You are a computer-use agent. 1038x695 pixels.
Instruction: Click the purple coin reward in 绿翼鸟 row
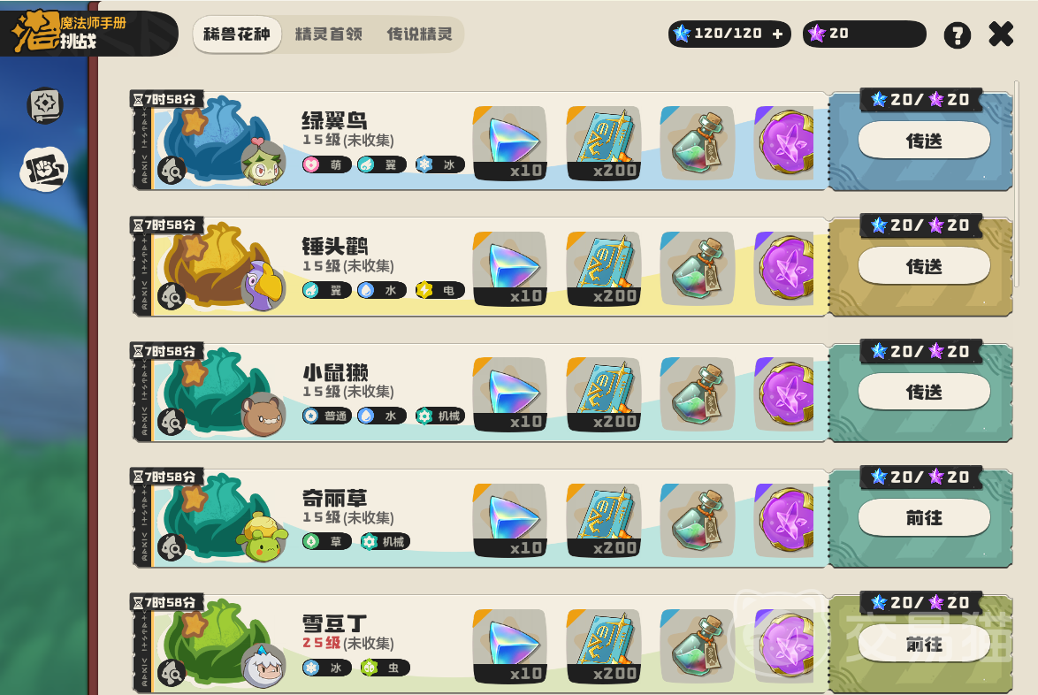tap(785, 143)
